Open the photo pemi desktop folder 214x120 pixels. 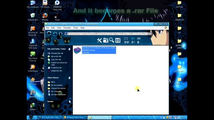point(180,68)
